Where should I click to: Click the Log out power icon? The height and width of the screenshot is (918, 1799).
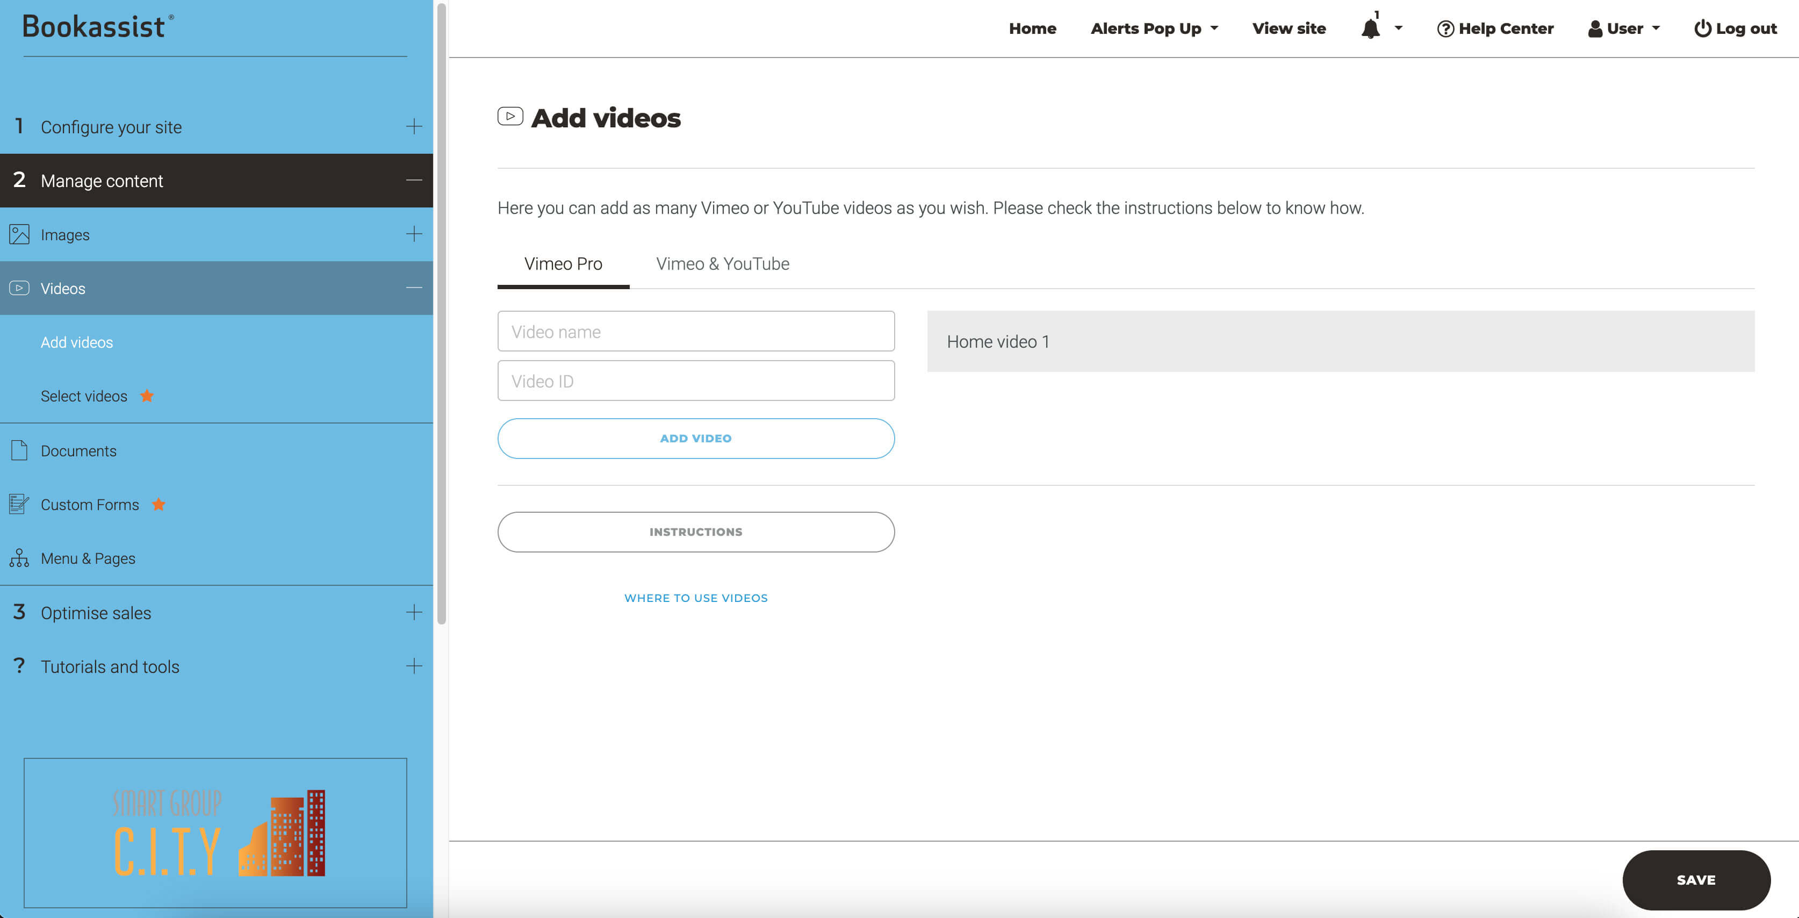[1703, 28]
